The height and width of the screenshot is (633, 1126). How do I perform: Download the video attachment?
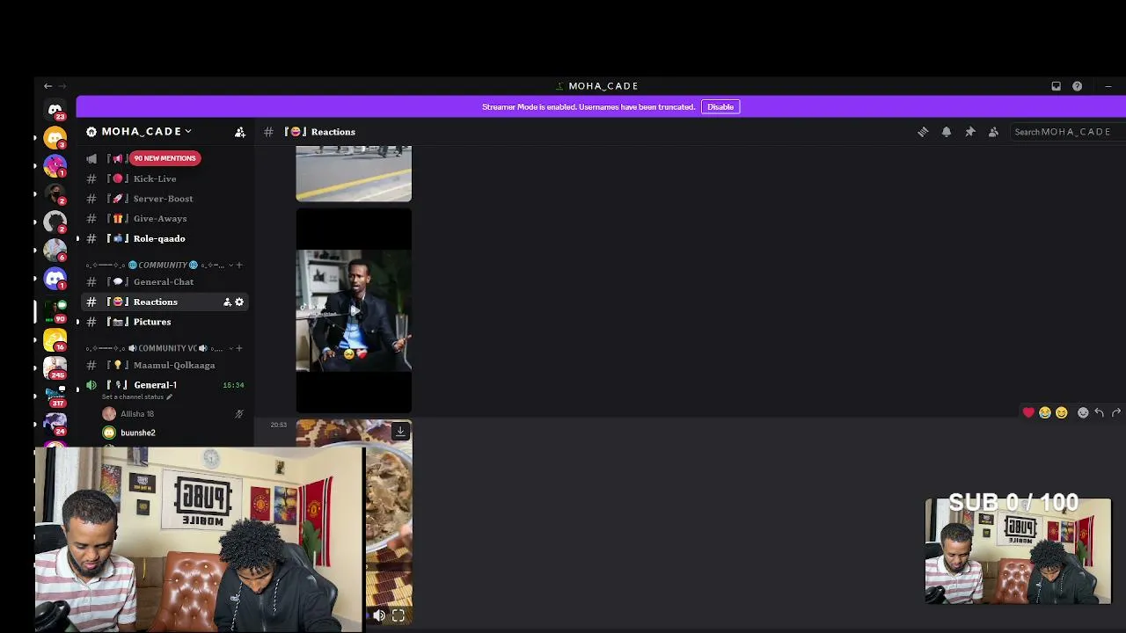400,431
